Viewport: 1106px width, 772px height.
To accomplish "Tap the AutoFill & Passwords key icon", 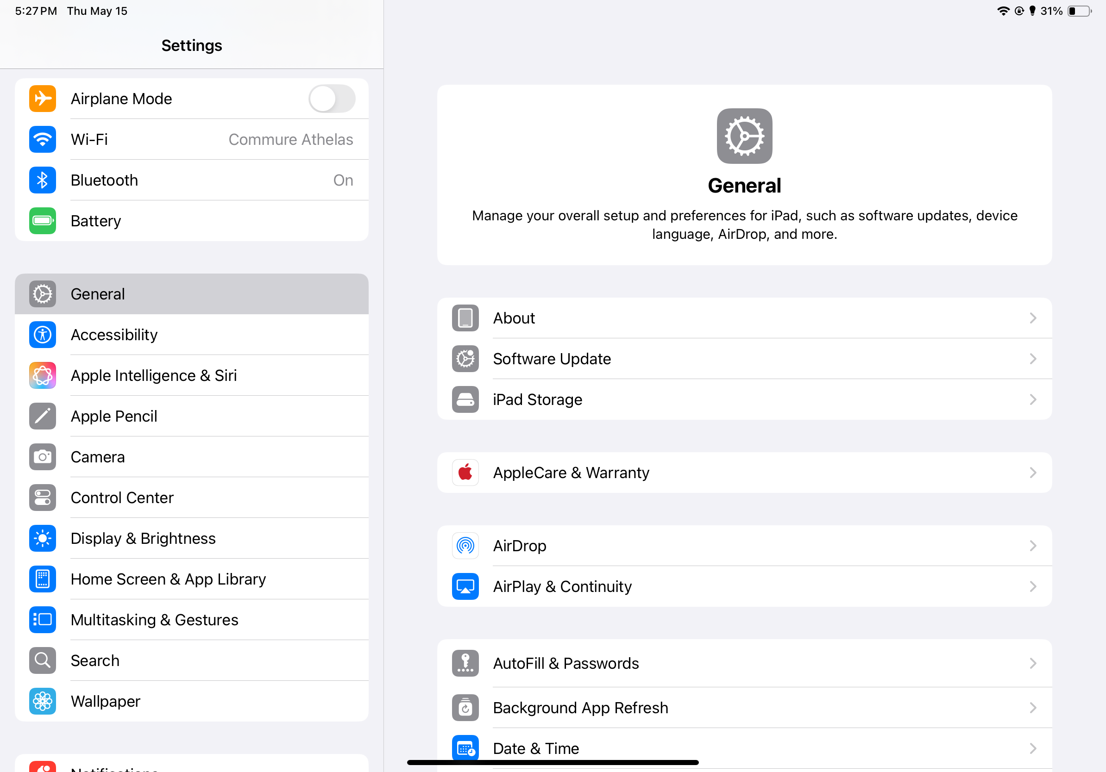I will (x=465, y=663).
